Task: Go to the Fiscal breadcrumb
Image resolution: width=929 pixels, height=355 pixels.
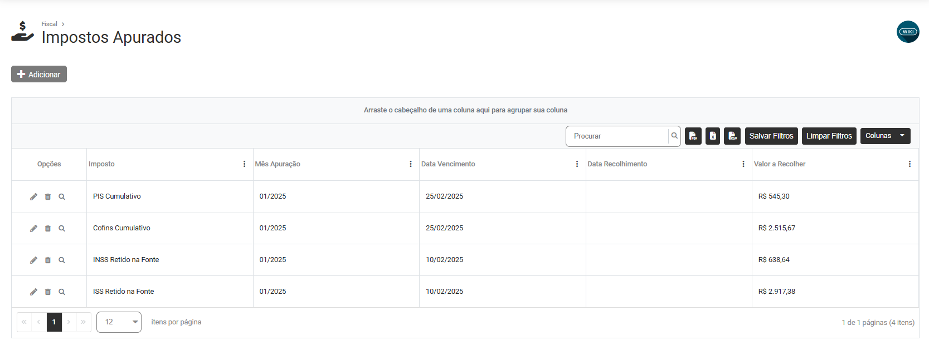Action: click(x=49, y=24)
